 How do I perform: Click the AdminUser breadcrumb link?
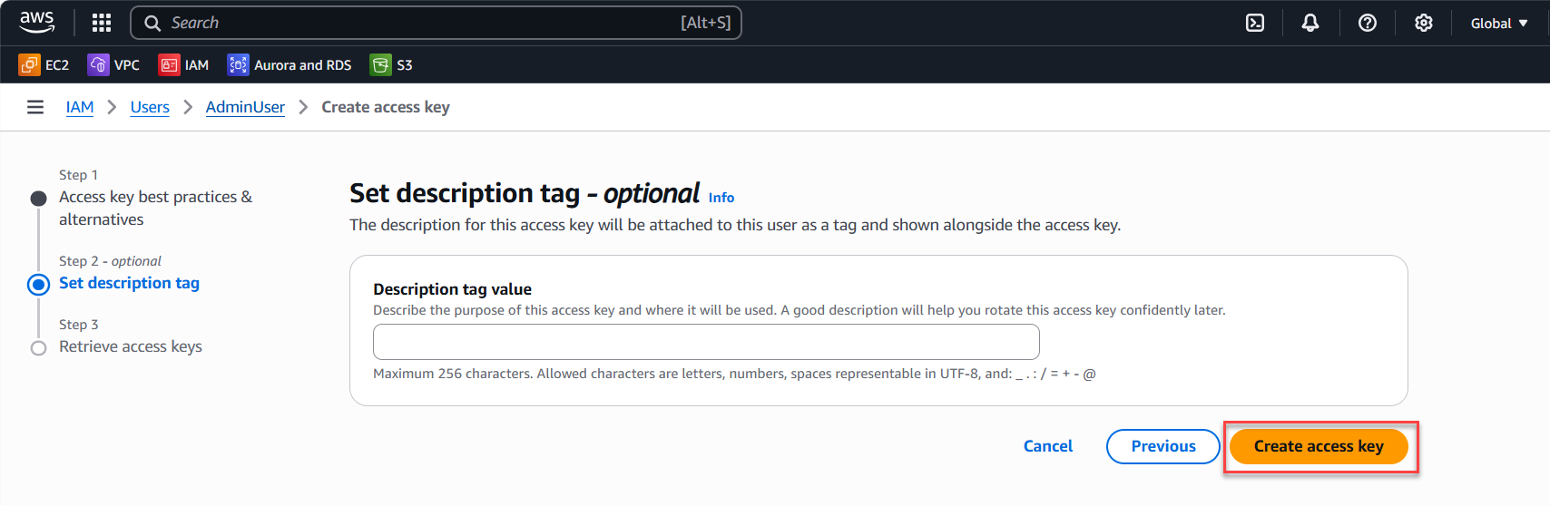(x=245, y=107)
